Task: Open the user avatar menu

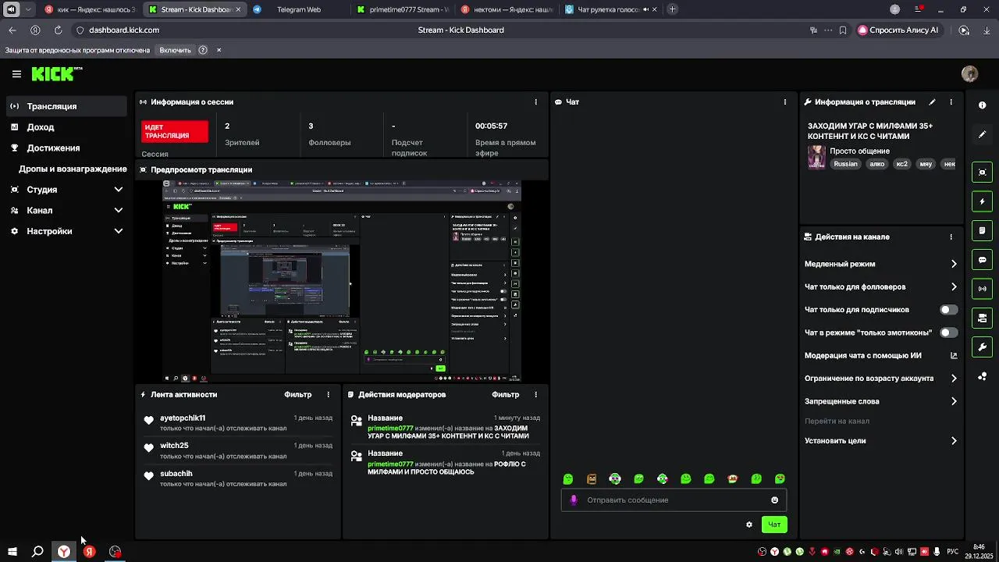Action: point(969,74)
